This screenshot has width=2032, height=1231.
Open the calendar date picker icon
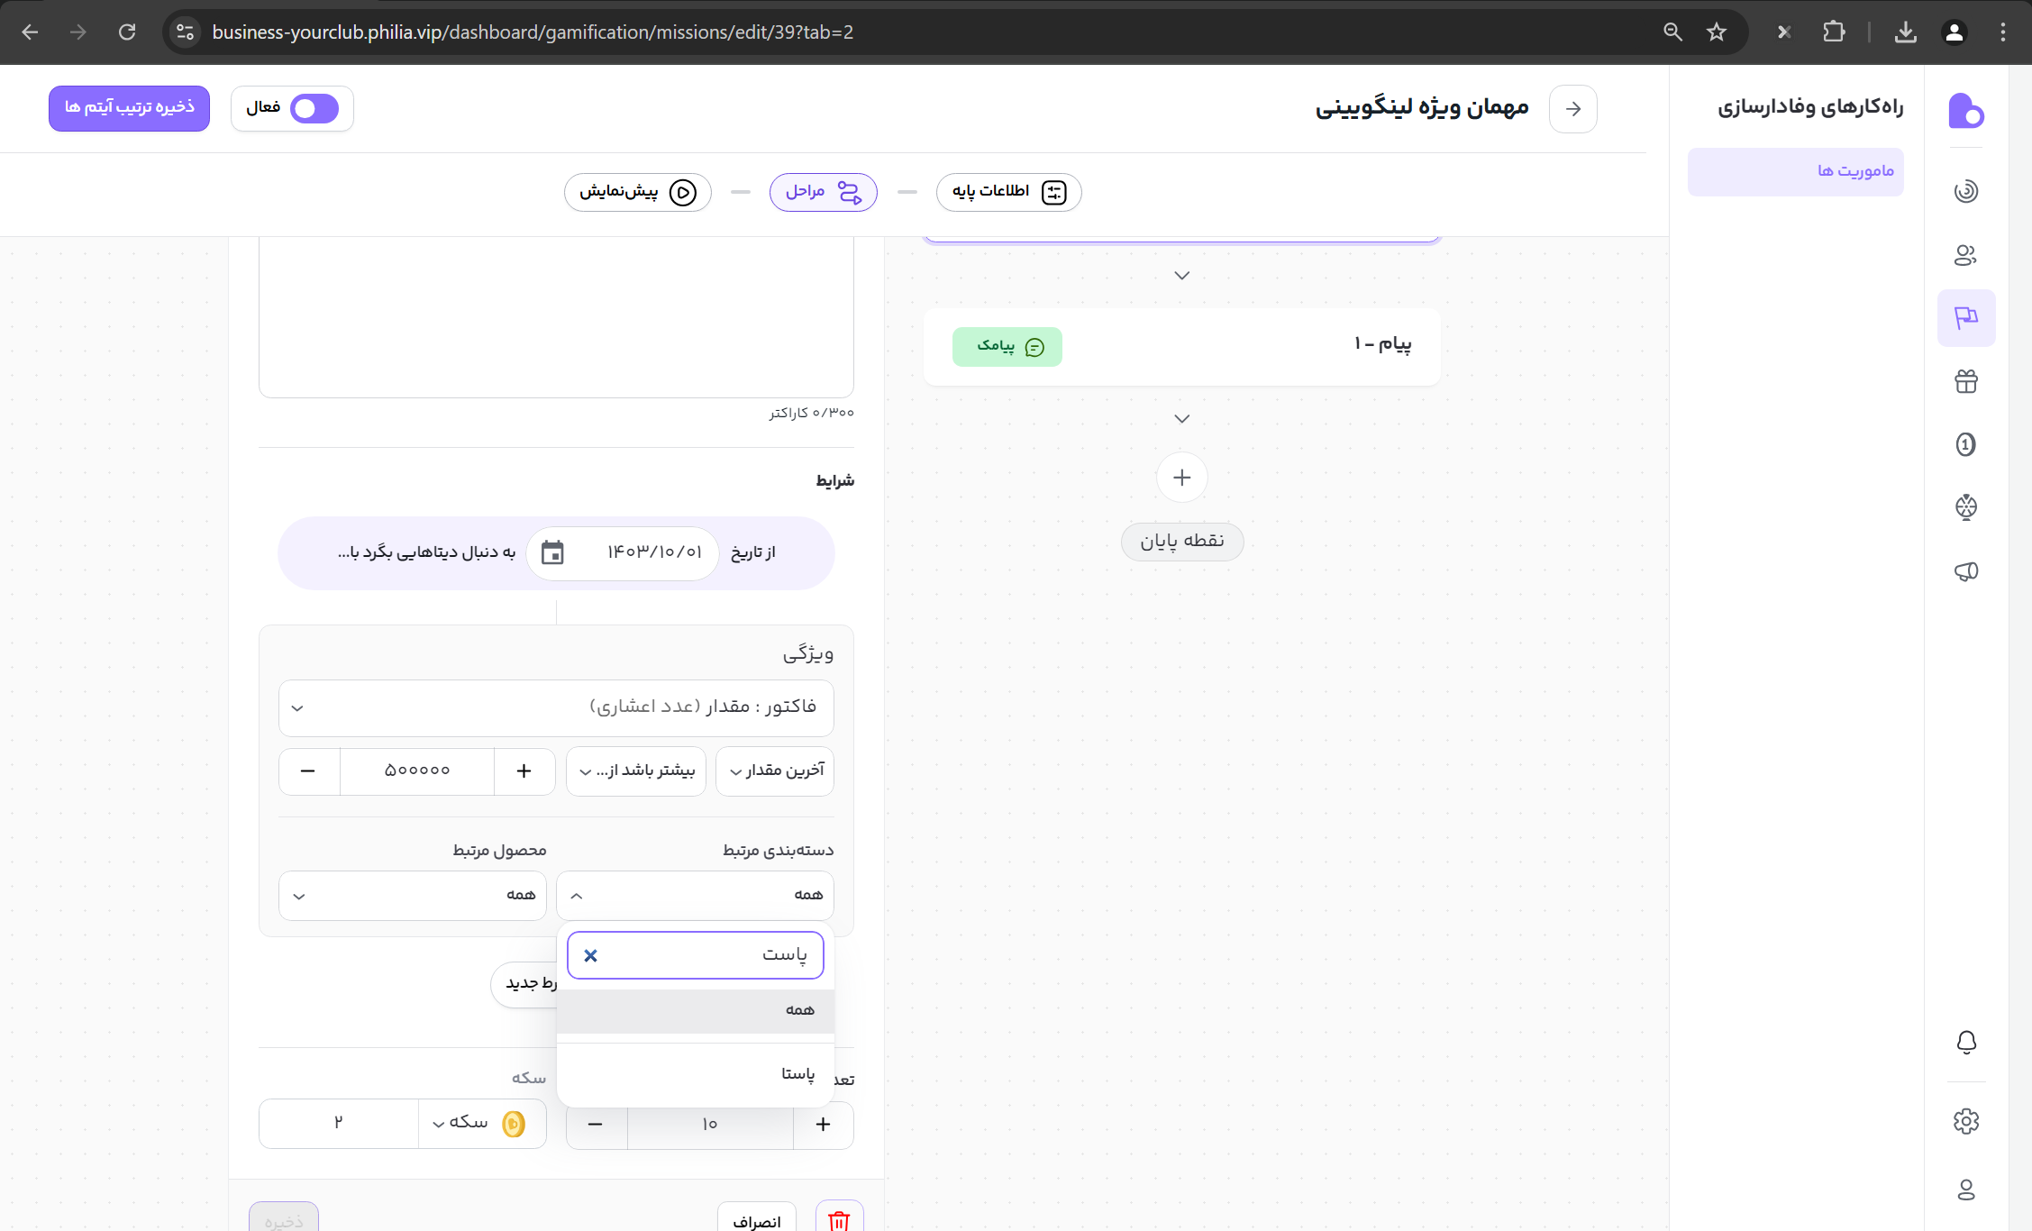552,552
